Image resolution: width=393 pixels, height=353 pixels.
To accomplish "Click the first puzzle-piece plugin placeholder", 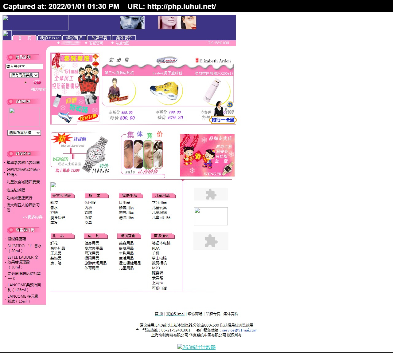I will point(211,194).
